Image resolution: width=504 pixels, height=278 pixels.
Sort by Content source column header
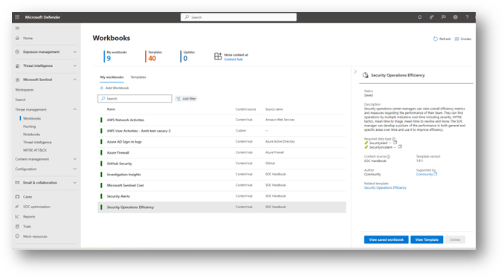tap(245, 109)
